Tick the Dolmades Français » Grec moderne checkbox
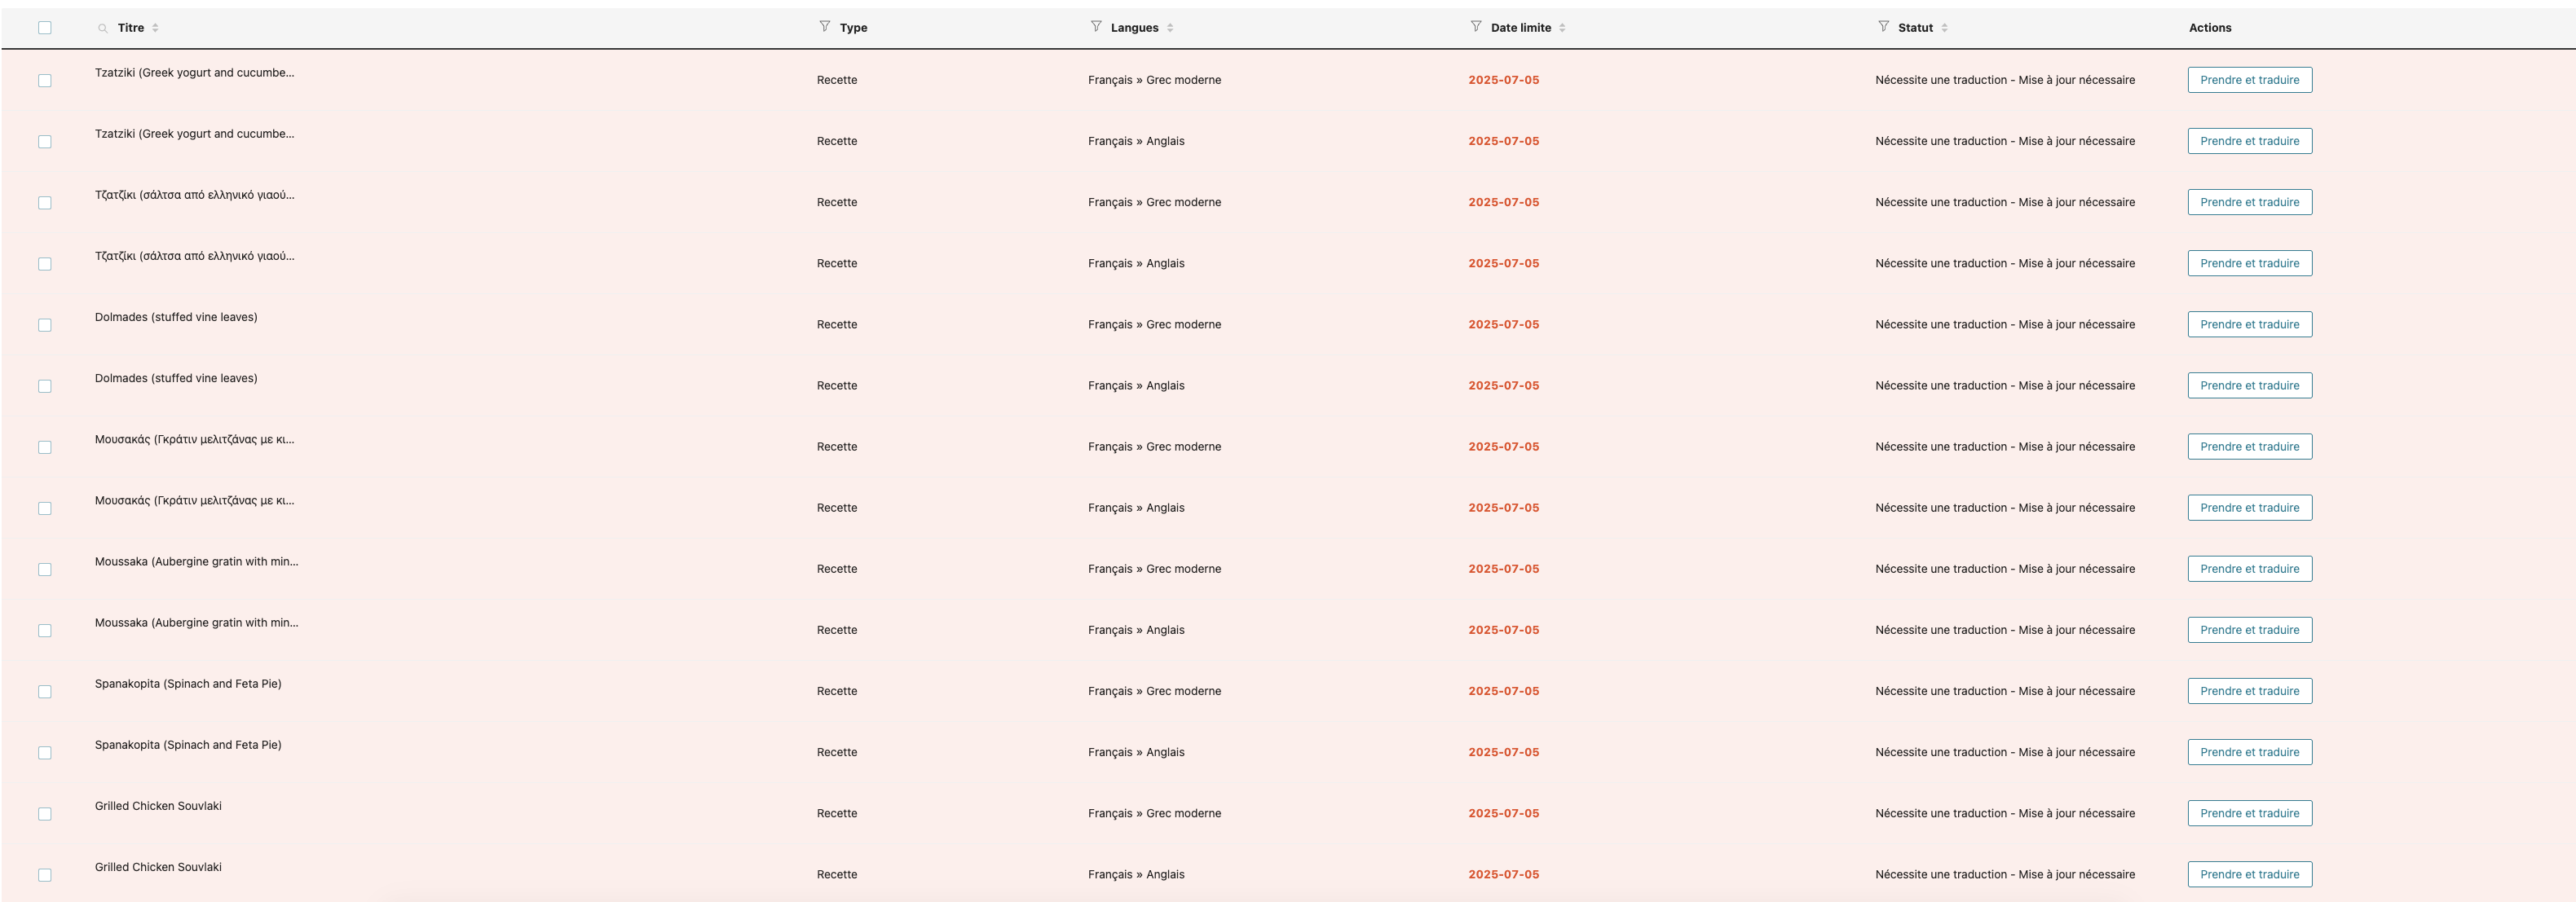The width and height of the screenshot is (2576, 902). 45,325
